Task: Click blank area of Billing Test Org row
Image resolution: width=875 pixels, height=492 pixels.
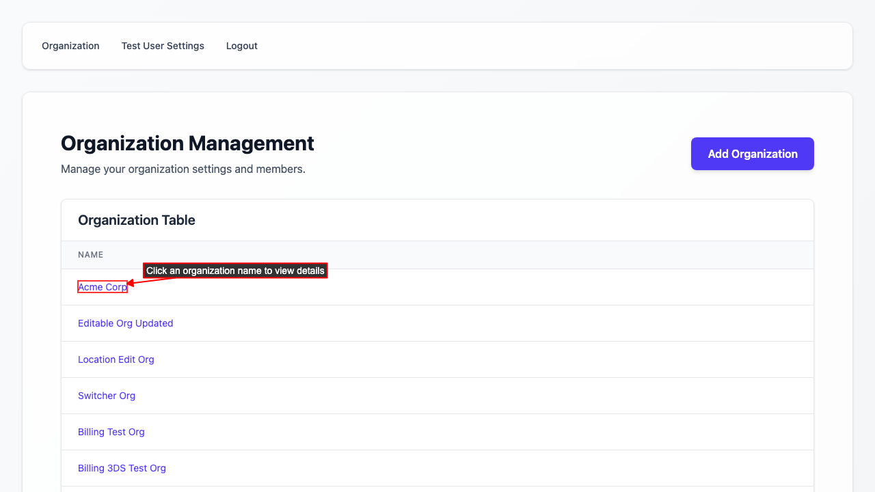Action: click(479, 432)
